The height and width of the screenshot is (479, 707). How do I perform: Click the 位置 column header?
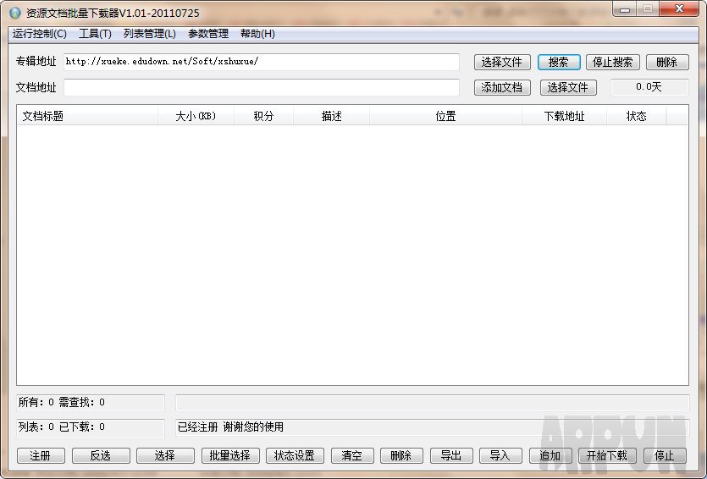pos(445,116)
